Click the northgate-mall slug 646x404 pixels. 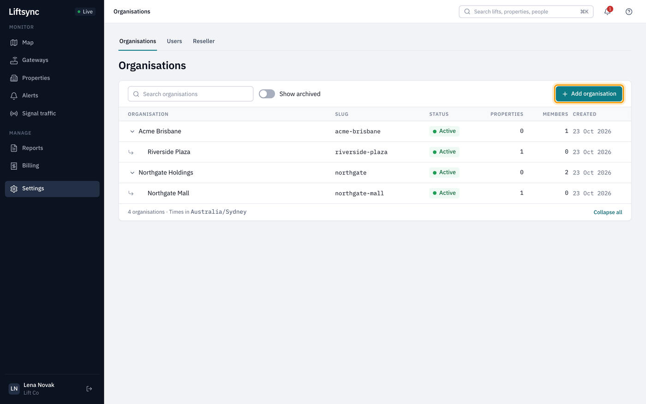click(359, 193)
